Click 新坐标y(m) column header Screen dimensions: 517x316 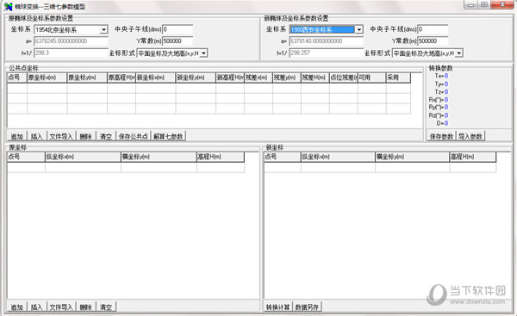tap(196, 77)
